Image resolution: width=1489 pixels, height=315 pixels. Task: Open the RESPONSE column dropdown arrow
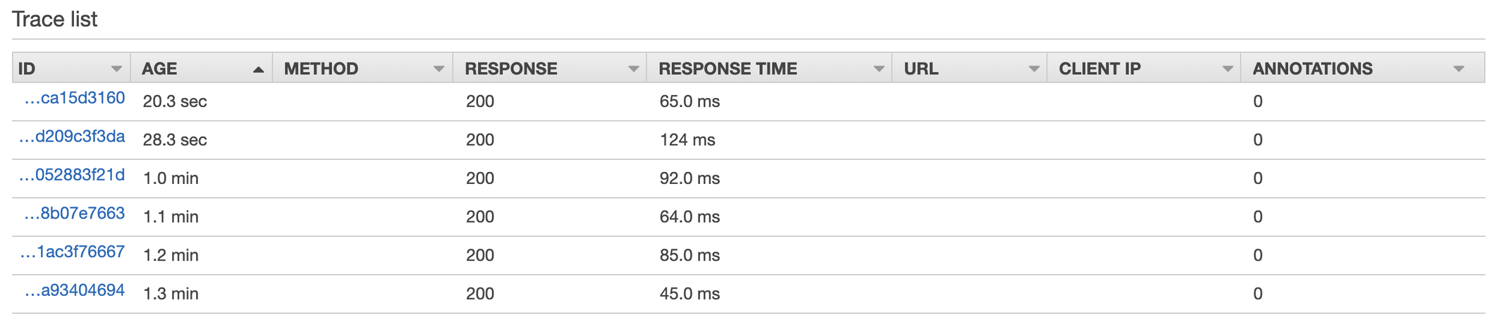(x=633, y=69)
